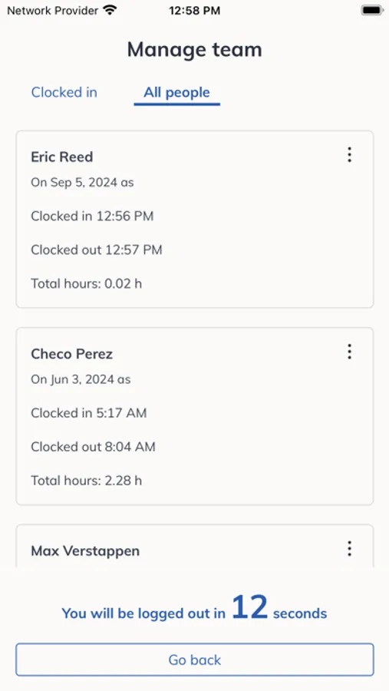Tap the battery icon in status bar
Viewport: 389px width, 691px height.
tap(372, 10)
